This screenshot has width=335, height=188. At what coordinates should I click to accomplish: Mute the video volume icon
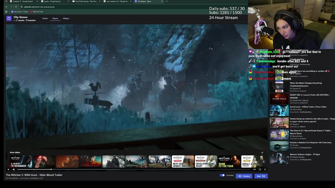(x=14, y=169)
